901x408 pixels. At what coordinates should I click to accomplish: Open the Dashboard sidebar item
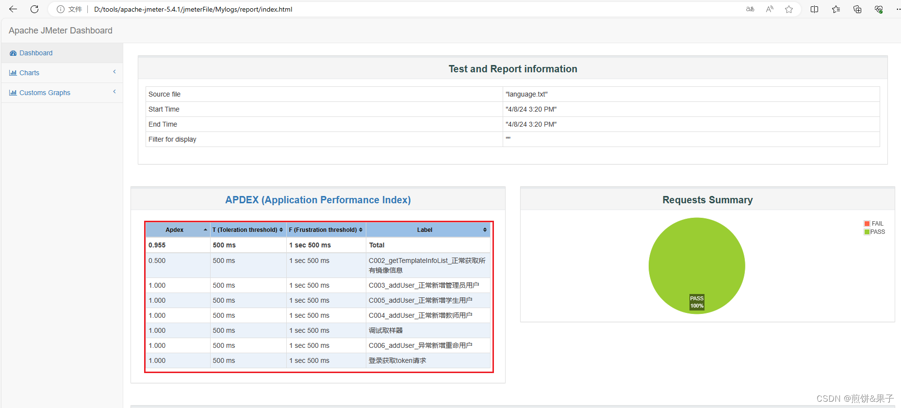pyautogui.click(x=62, y=53)
